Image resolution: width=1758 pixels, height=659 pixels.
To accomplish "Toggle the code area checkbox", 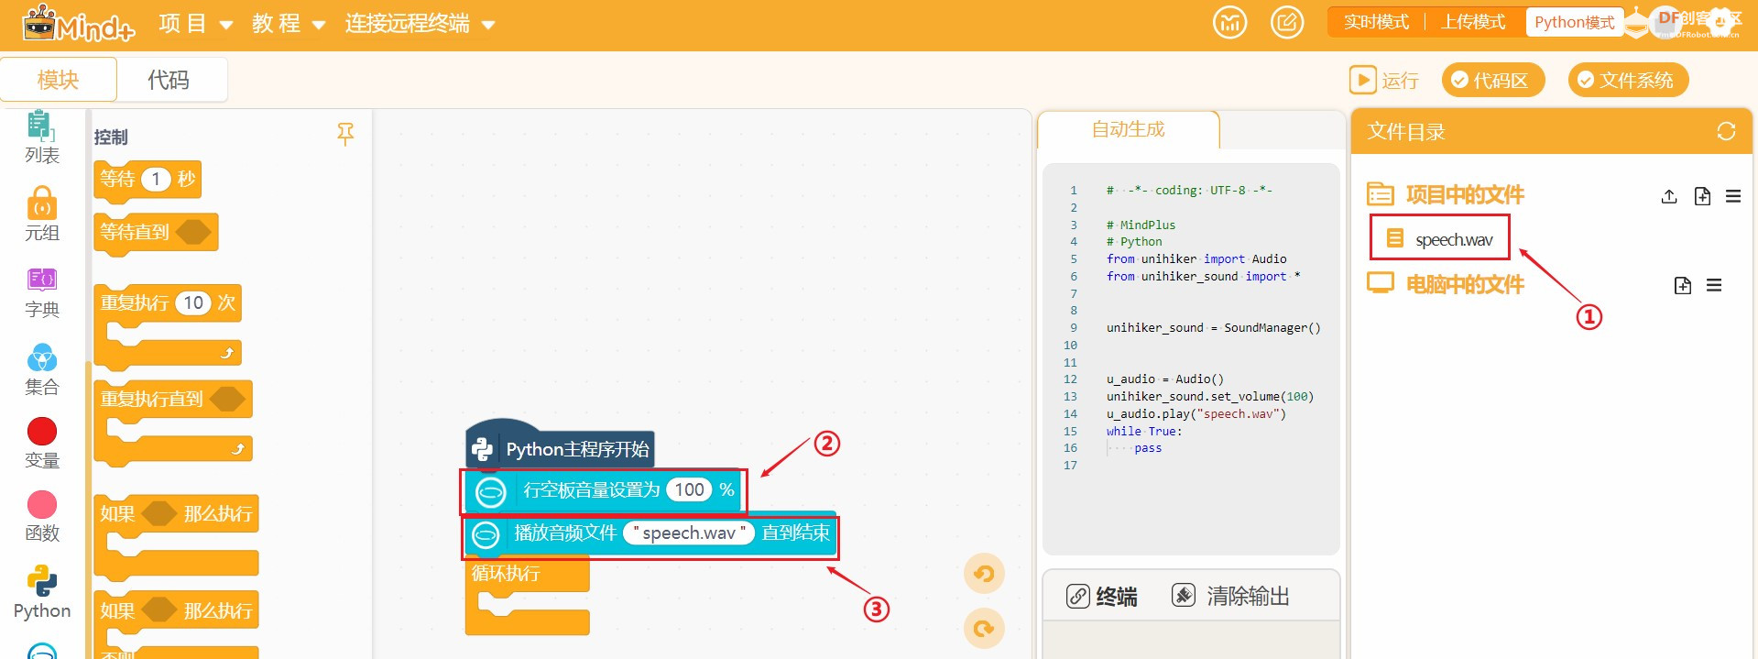I will [1492, 81].
